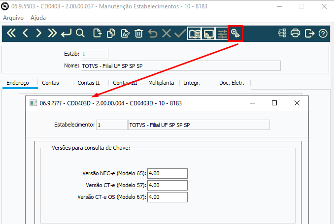Open the screen cast monitor icon
The width and height of the screenshot is (334, 224).
[x=208, y=33]
